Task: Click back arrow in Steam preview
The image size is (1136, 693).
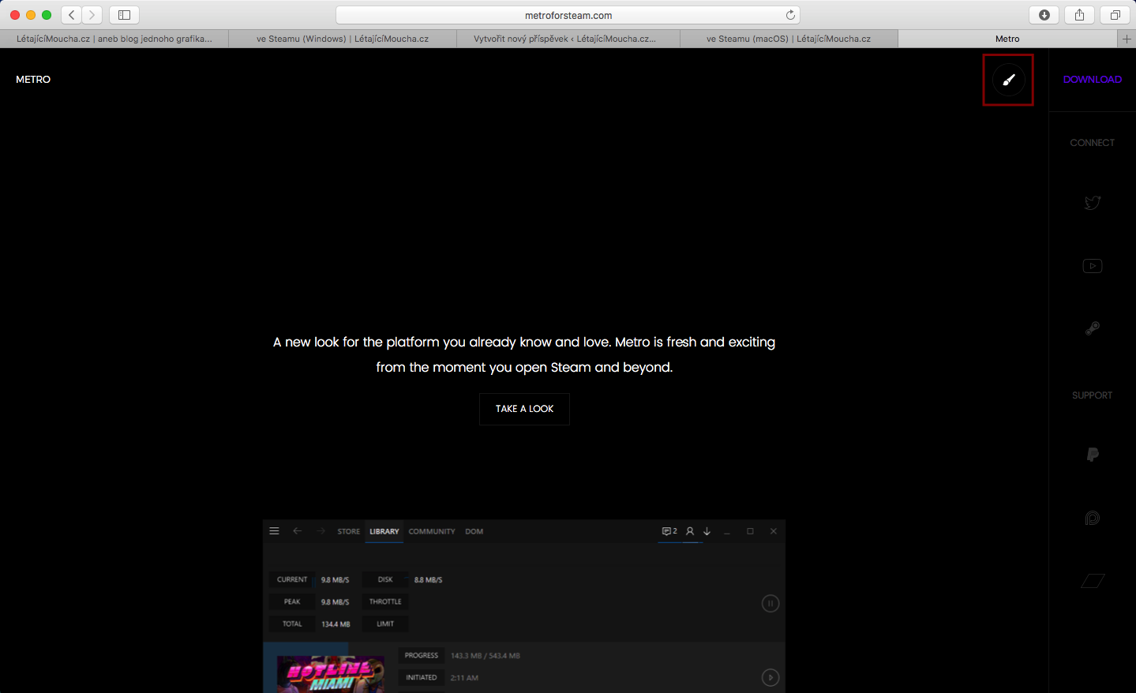Action: click(x=298, y=531)
